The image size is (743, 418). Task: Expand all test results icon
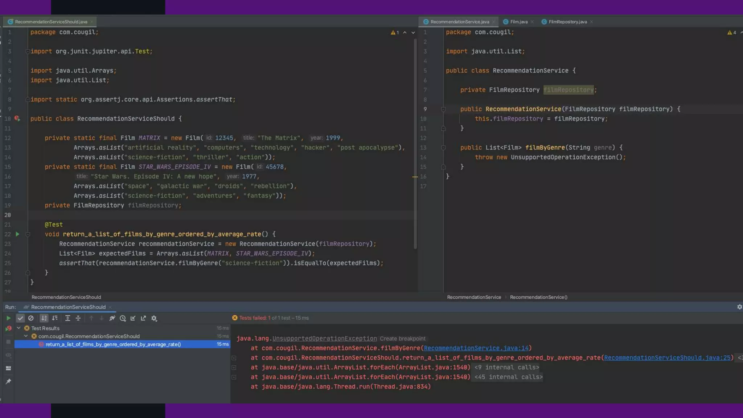pos(67,318)
